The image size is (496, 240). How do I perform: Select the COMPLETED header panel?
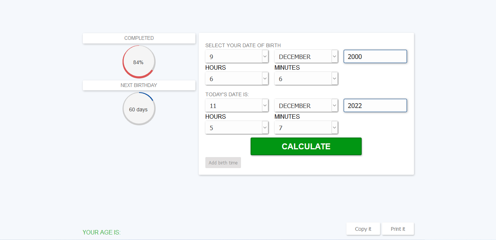(139, 38)
